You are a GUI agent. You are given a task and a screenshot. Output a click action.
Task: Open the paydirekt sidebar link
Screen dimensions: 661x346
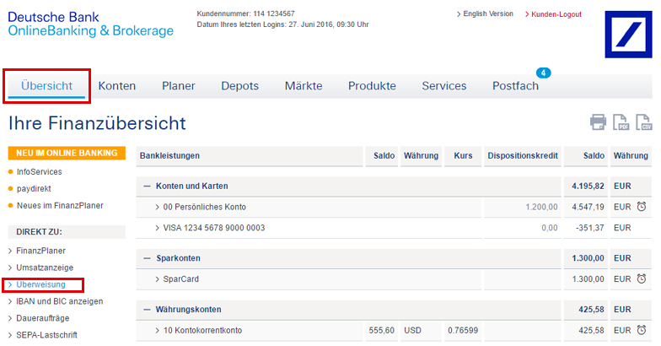[x=35, y=188]
